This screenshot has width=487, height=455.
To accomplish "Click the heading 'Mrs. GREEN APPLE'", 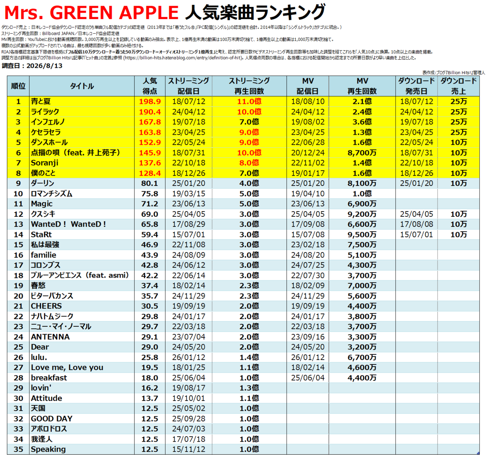I will point(91,13).
